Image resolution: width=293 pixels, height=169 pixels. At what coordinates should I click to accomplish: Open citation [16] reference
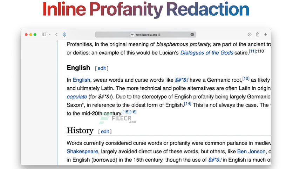click(x=133, y=112)
